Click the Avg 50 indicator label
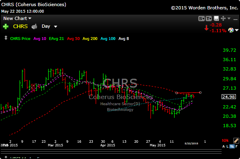240x159 pixels. pyautogui.click(x=73, y=39)
